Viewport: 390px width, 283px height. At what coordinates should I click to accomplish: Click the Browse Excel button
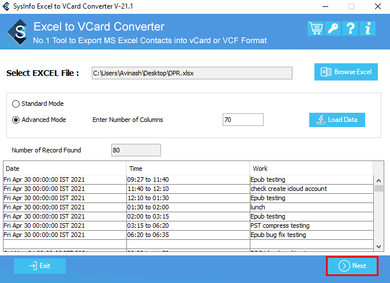pos(346,72)
